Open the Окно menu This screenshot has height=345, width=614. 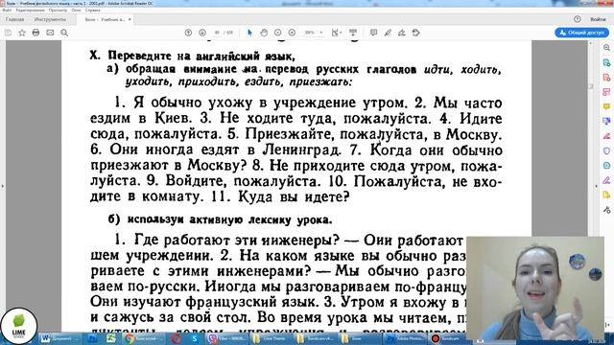[77, 11]
